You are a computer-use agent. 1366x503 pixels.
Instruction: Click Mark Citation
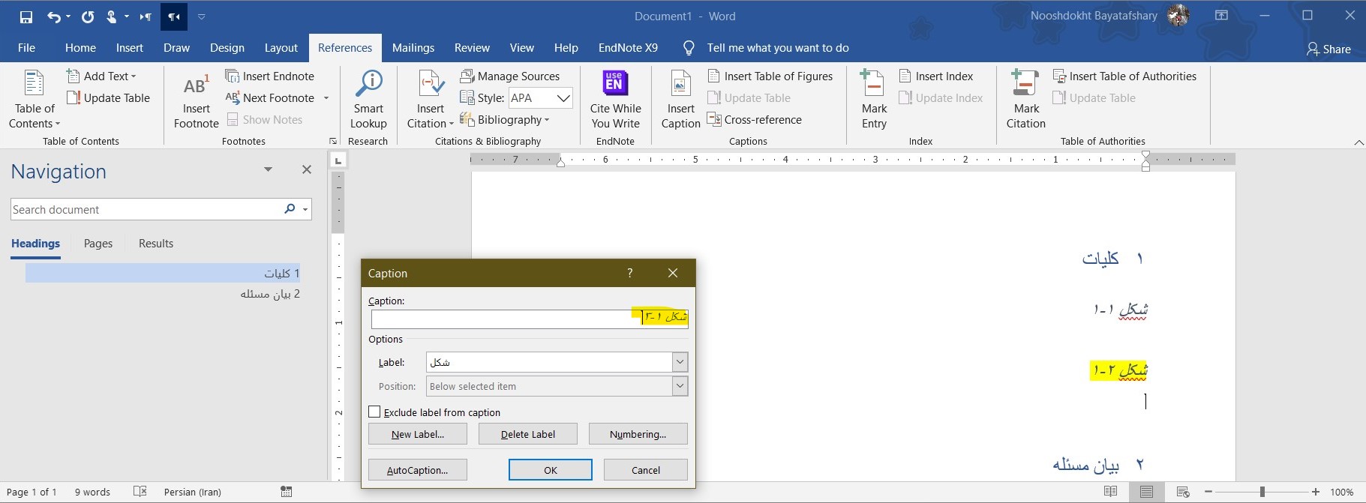pos(1025,100)
